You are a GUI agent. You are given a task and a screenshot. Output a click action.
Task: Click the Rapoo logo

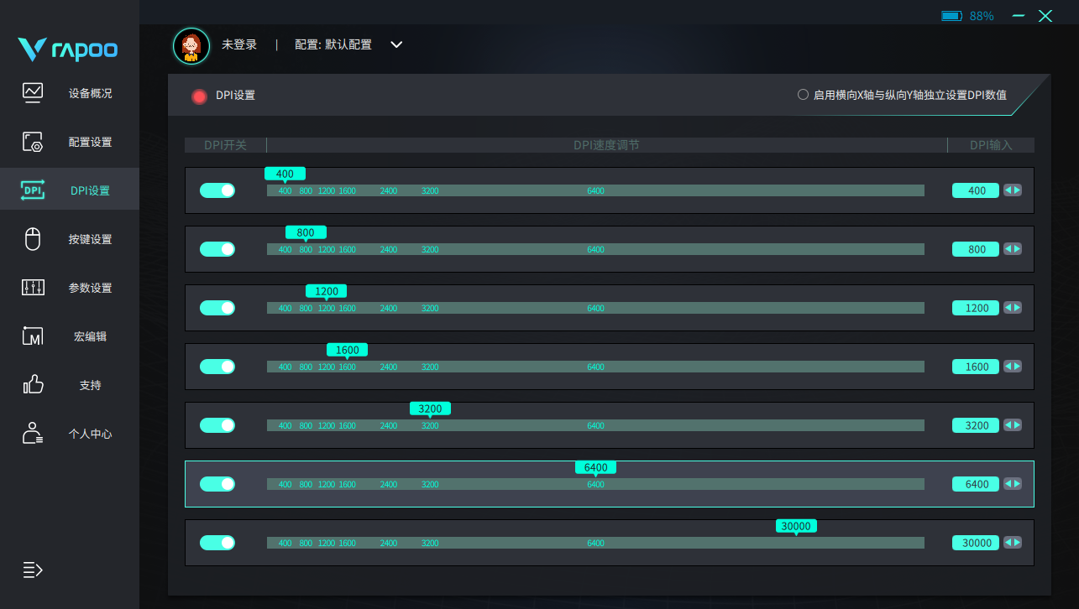click(x=68, y=49)
